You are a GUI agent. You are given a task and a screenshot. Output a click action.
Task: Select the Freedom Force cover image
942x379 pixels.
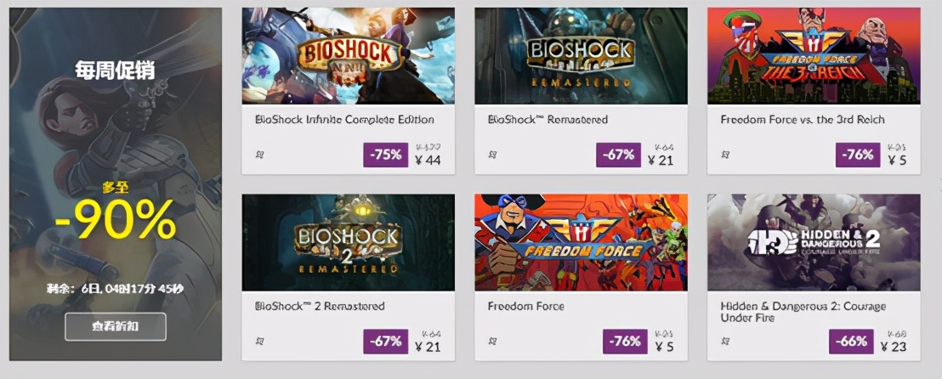[x=581, y=242]
